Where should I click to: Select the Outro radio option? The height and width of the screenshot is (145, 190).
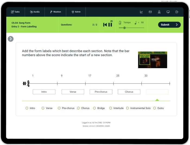[155, 108]
